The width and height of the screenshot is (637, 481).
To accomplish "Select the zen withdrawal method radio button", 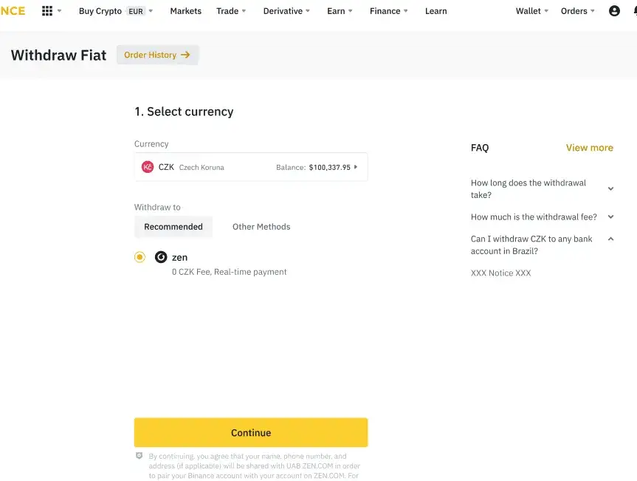I will 140,257.
